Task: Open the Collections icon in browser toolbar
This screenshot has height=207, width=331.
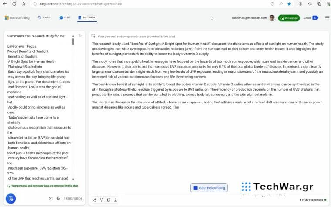Action: point(319,4)
